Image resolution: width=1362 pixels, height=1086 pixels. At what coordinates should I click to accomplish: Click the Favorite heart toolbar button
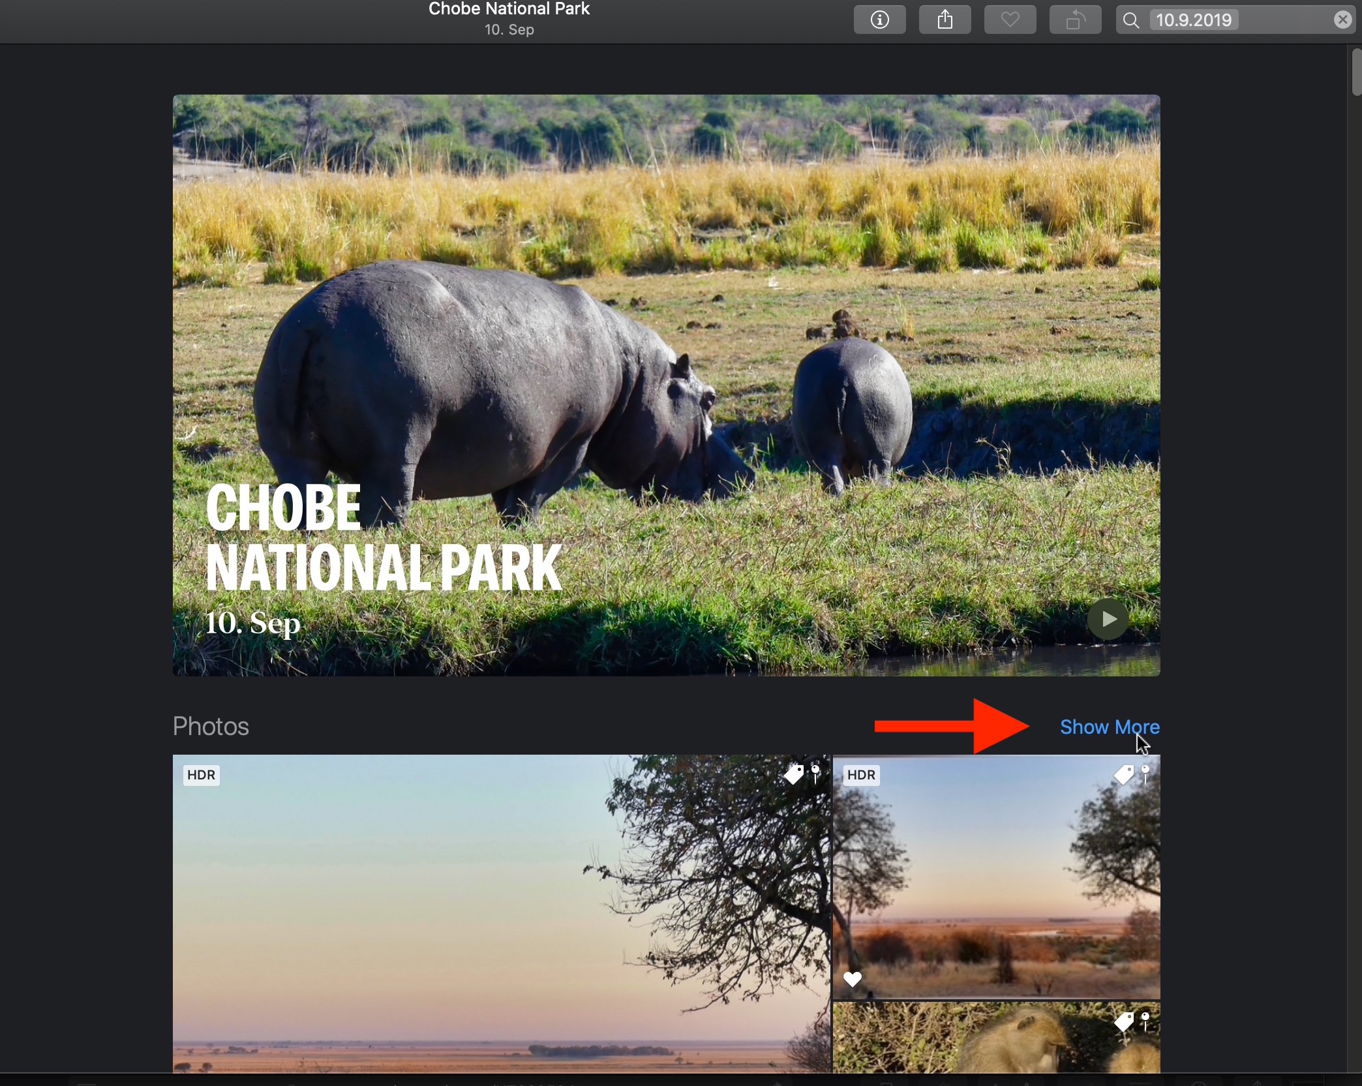(x=1010, y=20)
